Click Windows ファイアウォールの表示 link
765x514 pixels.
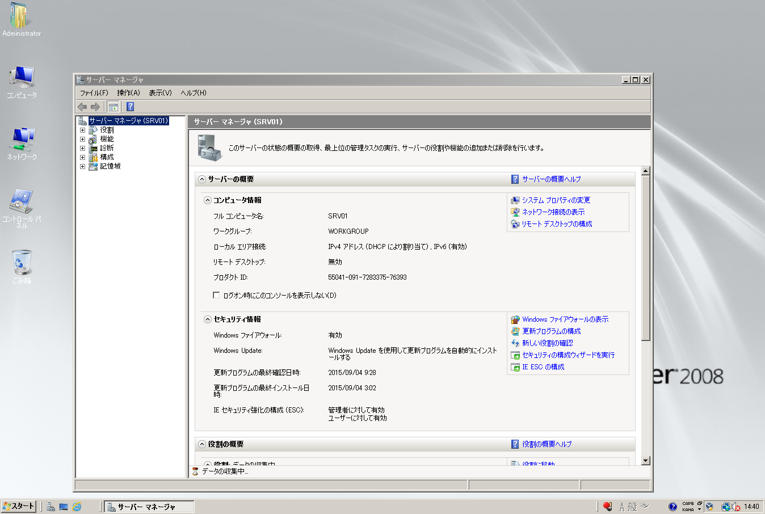click(x=565, y=319)
